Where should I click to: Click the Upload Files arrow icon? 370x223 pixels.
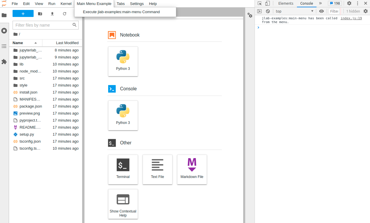(52, 14)
